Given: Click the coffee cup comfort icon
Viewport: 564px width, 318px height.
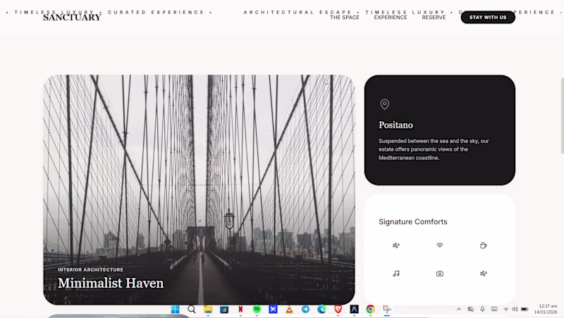Looking at the screenshot, I should (x=484, y=245).
